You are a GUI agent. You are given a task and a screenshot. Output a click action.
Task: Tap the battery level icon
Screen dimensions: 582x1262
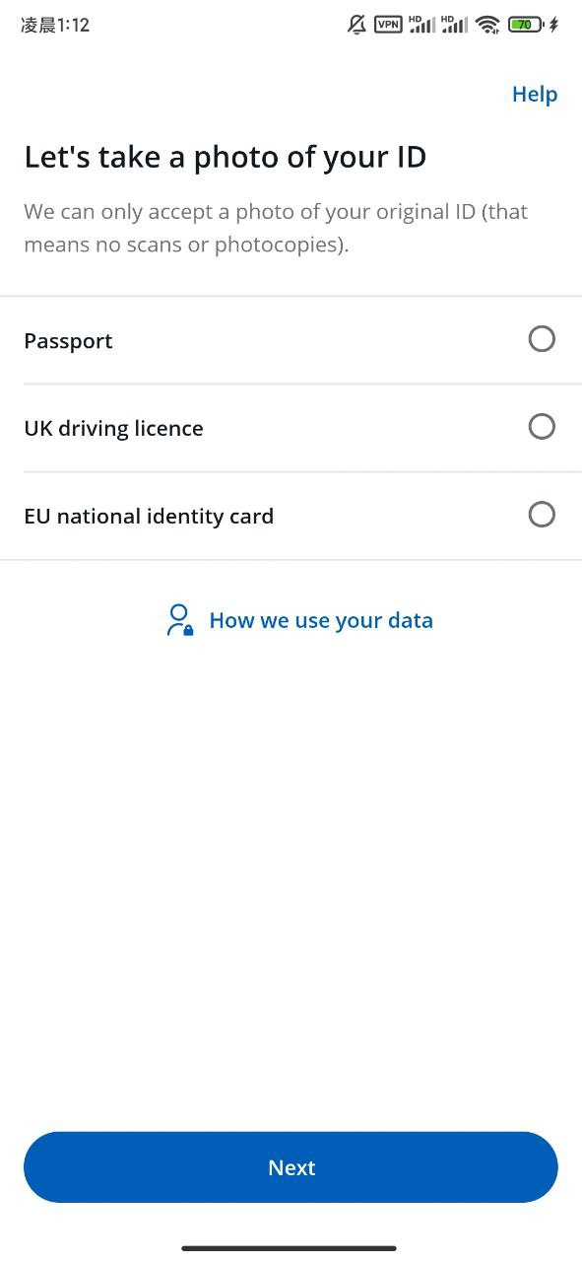(526, 25)
